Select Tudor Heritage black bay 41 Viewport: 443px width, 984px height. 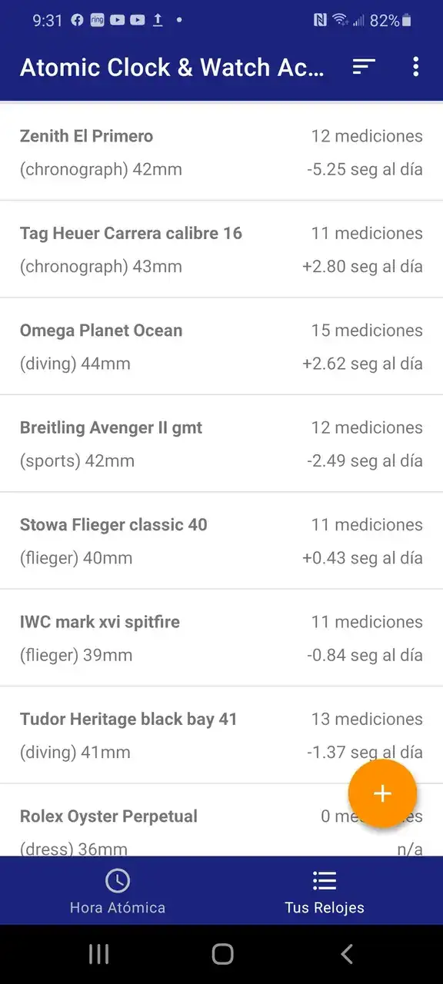tap(221, 735)
